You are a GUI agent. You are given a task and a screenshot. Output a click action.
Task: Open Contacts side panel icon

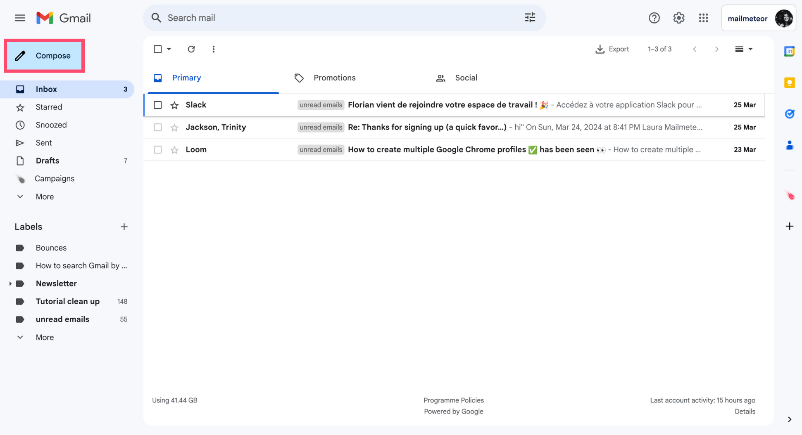pyautogui.click(x=789, y=145)
